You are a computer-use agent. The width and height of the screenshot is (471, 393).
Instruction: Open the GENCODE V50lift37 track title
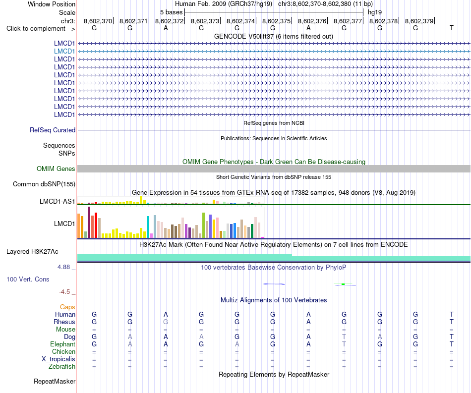pos(273,36)
